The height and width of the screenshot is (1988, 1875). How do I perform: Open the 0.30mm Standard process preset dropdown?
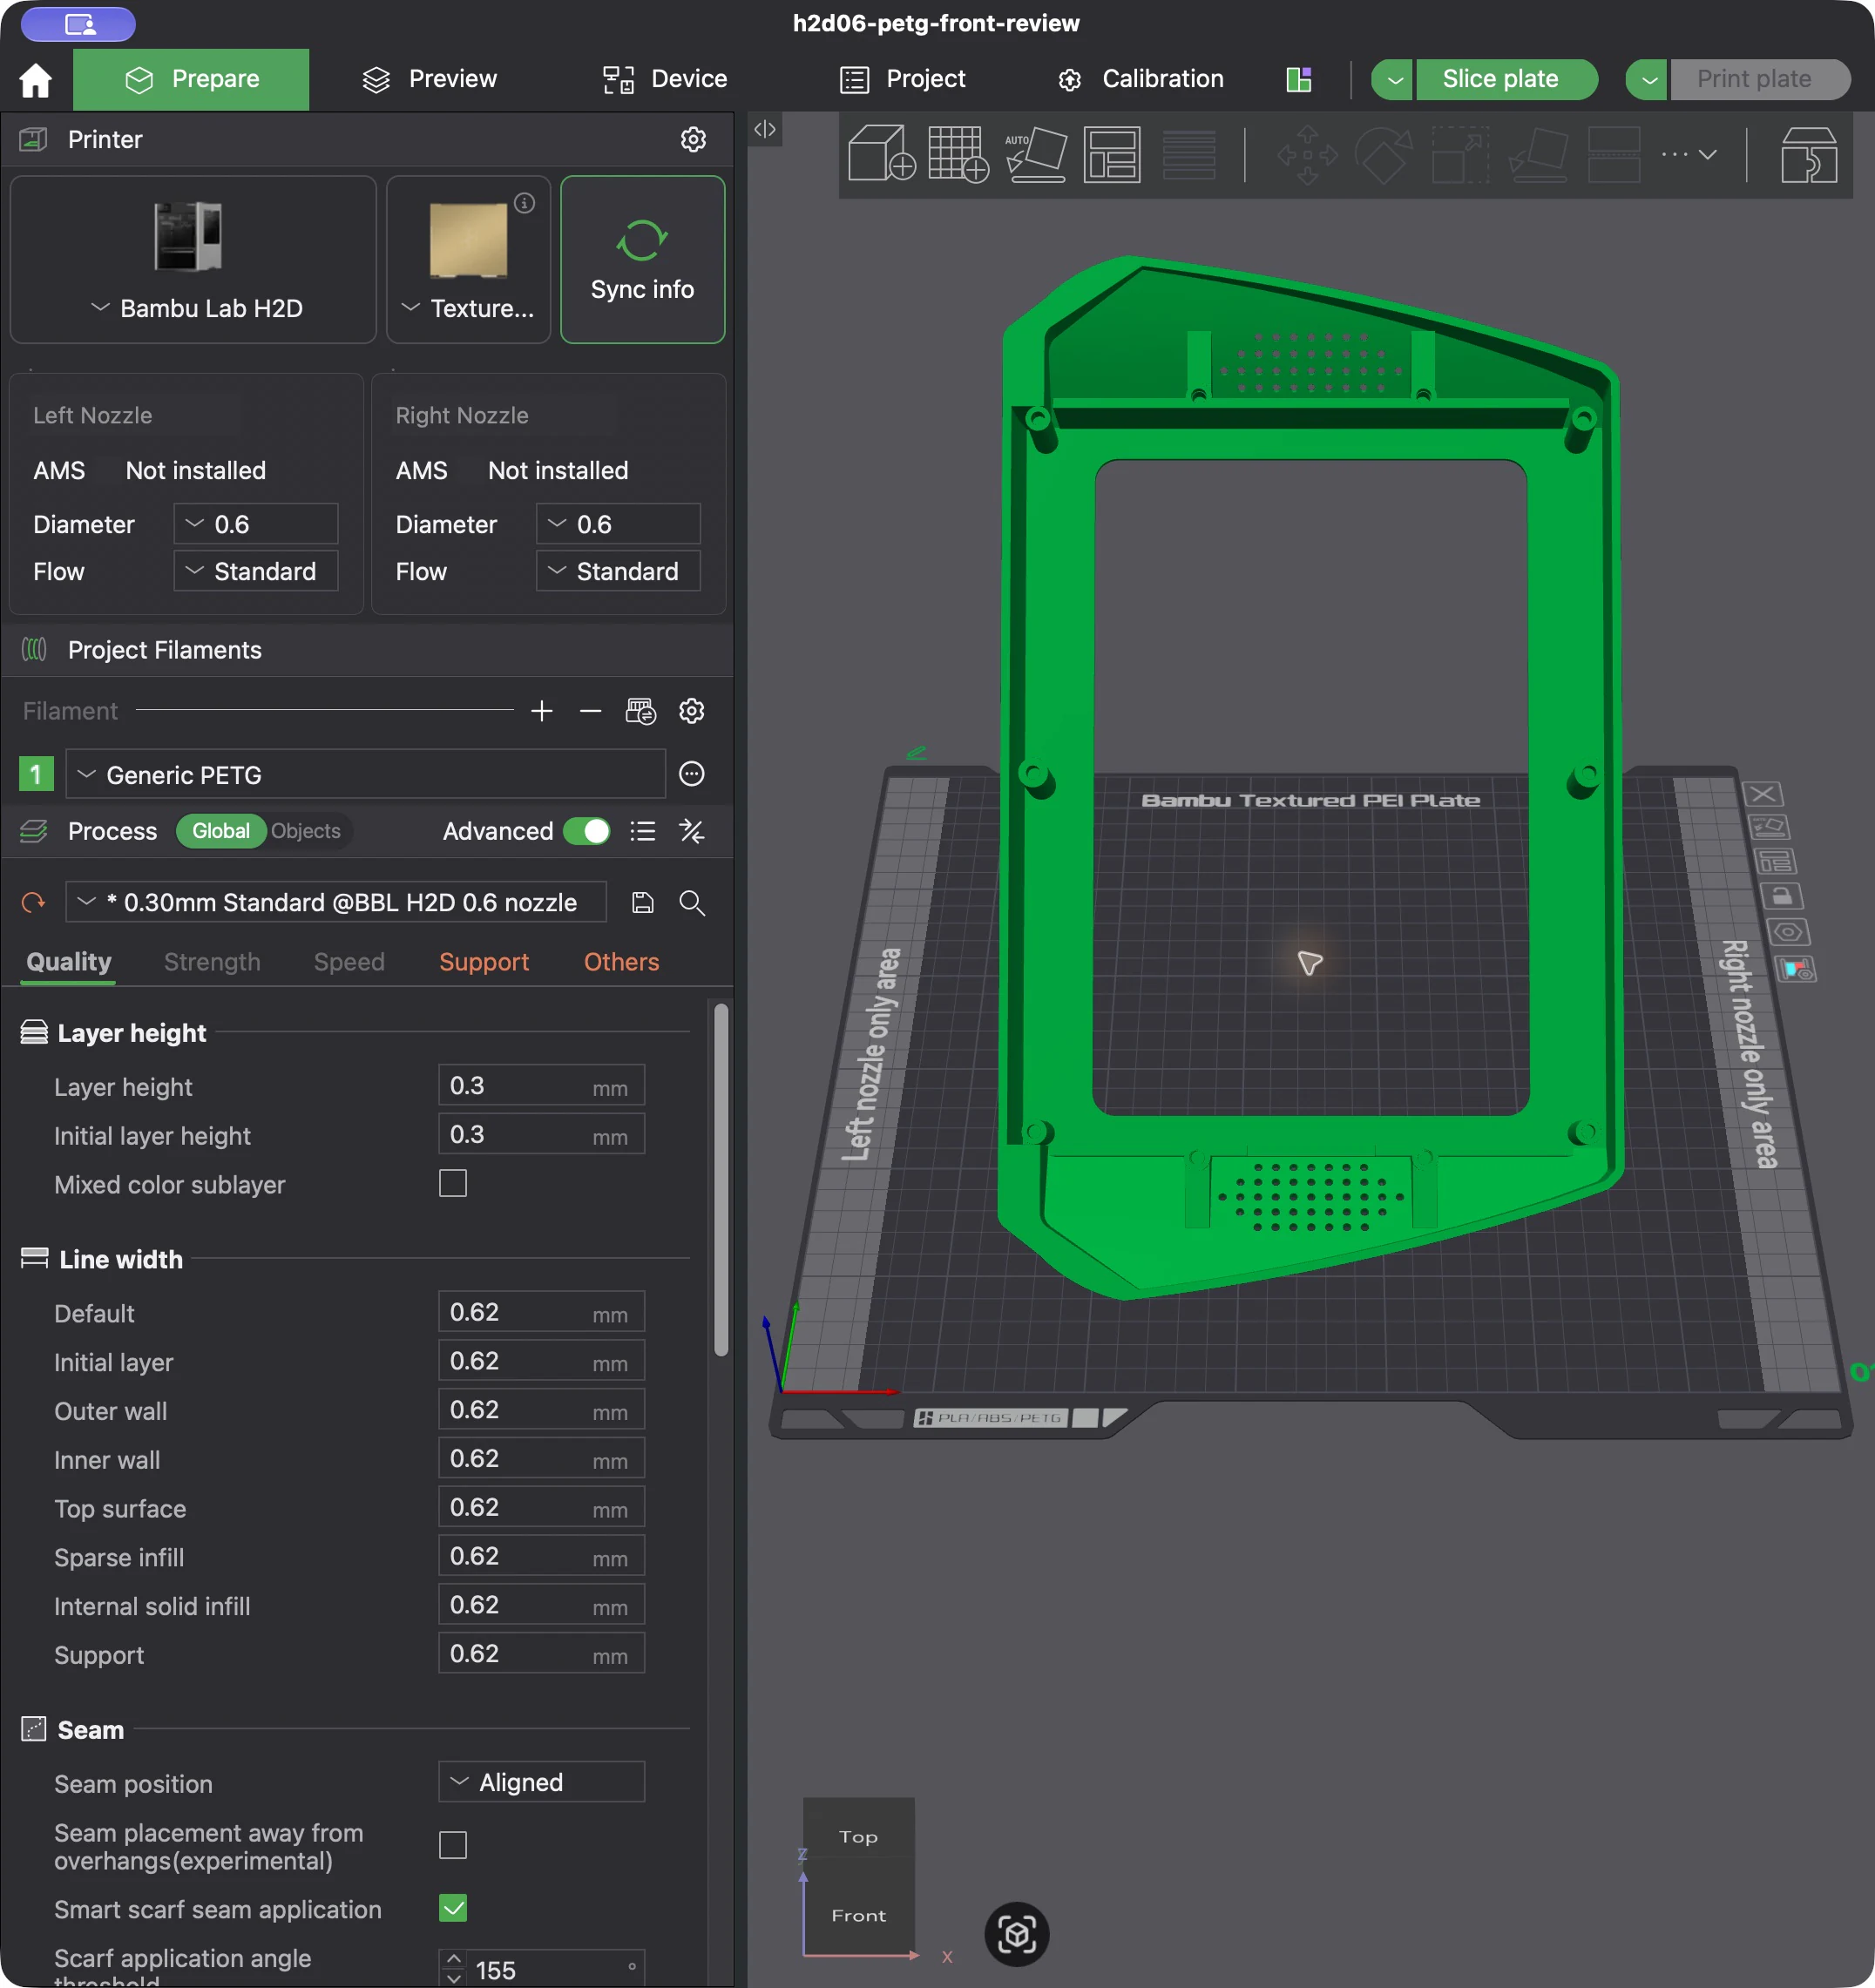pyautogui.click(x=336, y=903)
